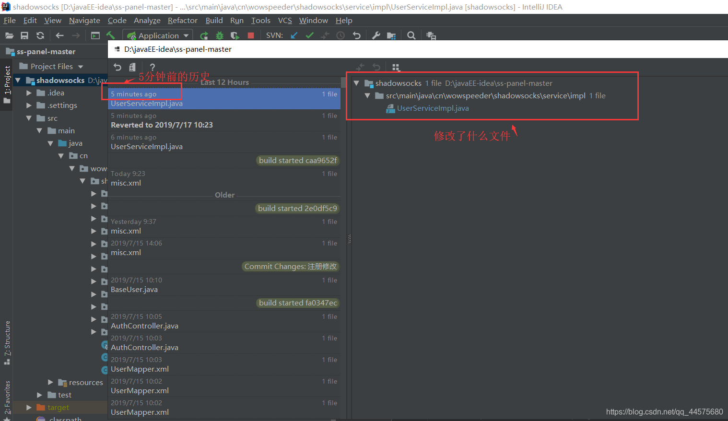
Task: Click the Run Application icon
Action: (204, 35)
